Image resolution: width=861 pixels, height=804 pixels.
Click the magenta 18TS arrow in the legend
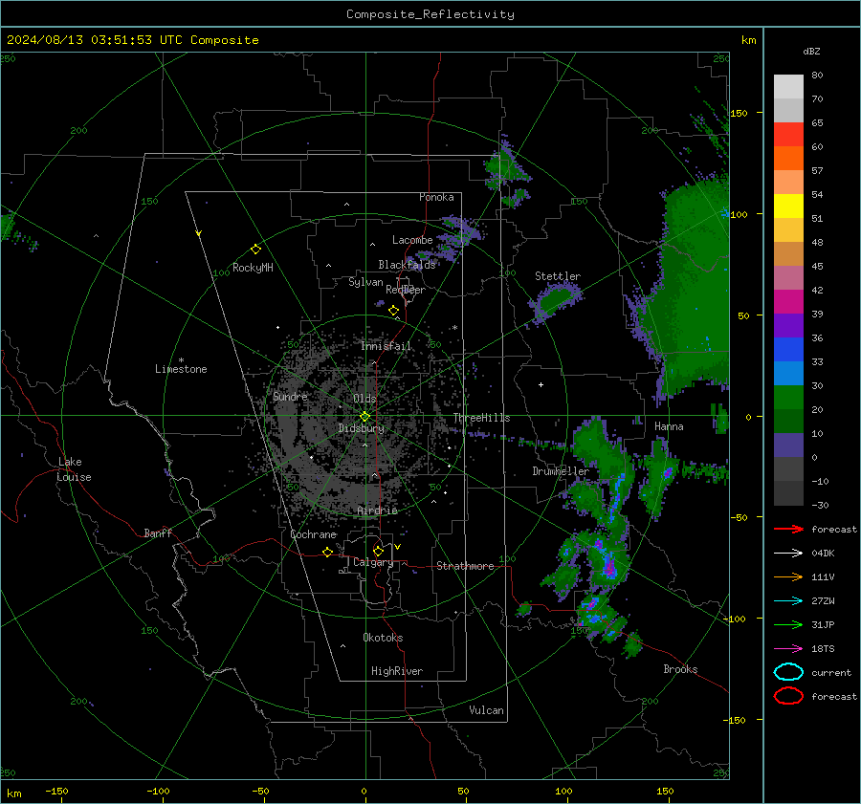788,649
